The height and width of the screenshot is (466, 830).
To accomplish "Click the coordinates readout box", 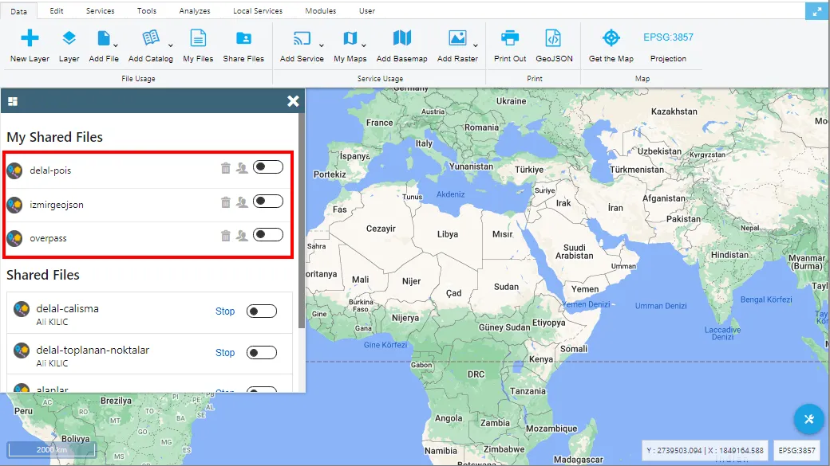I will 705,451.
